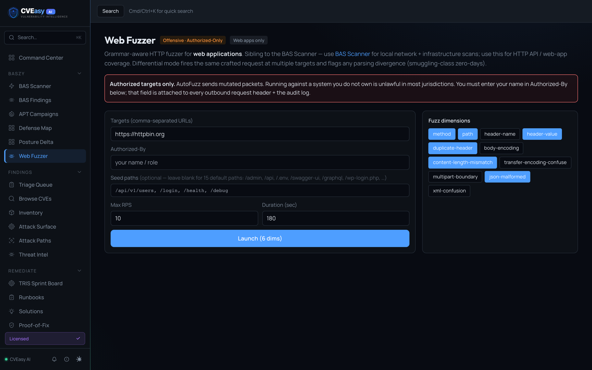This screenshot has width=592, height=370.
Task: Click the Web Fuzzer sidebar icon
Action: pos(12,156)
